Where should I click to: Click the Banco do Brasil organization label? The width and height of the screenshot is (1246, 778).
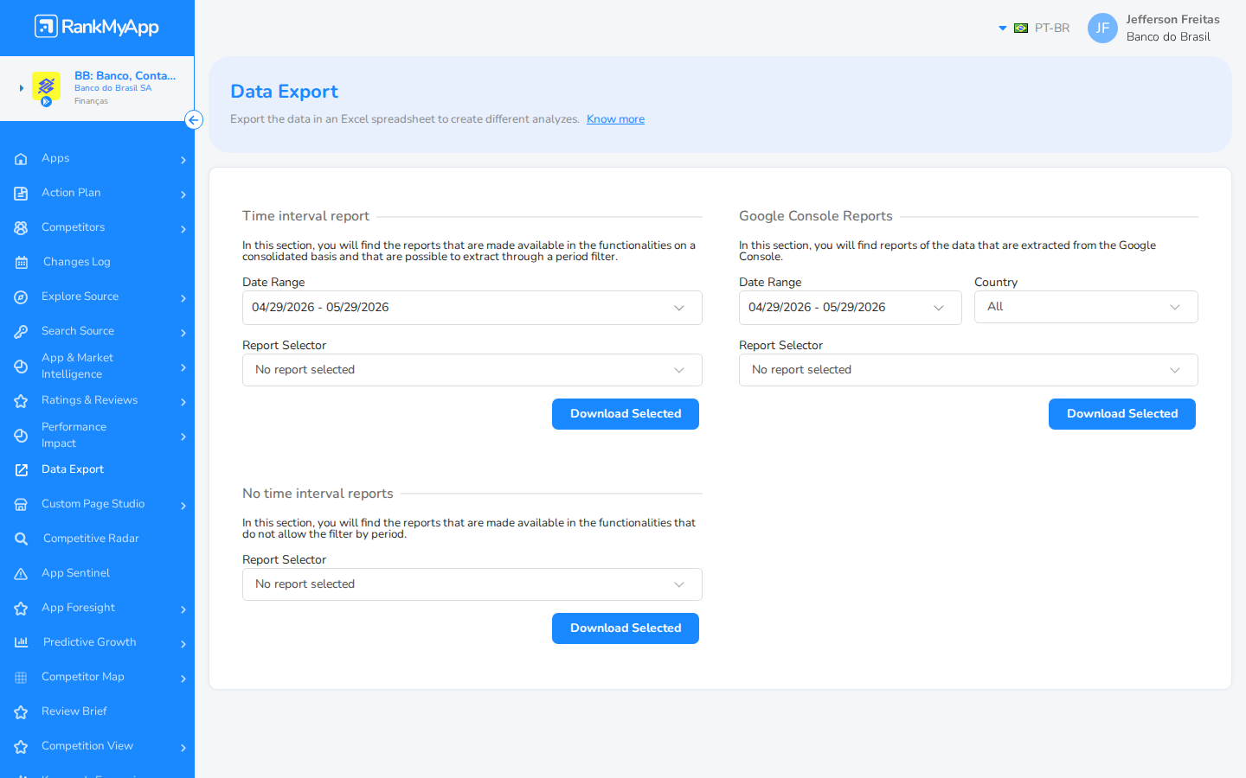click(1168, 37)
